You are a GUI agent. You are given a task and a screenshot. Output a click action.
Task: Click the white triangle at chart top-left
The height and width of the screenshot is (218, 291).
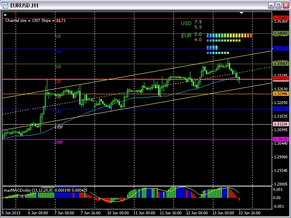pyautogui.click(x=5, y=15)
